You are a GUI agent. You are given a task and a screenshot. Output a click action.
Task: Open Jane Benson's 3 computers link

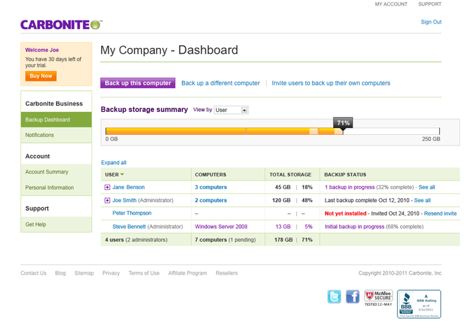click(211, 187)
